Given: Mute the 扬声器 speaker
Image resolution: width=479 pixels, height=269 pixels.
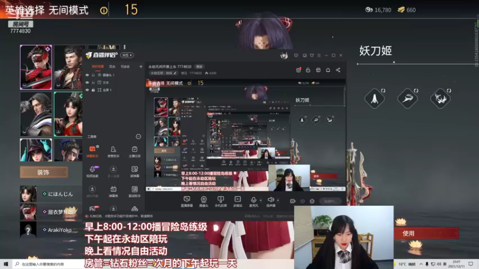Looking at the screenshot, I should coord(271,201).
